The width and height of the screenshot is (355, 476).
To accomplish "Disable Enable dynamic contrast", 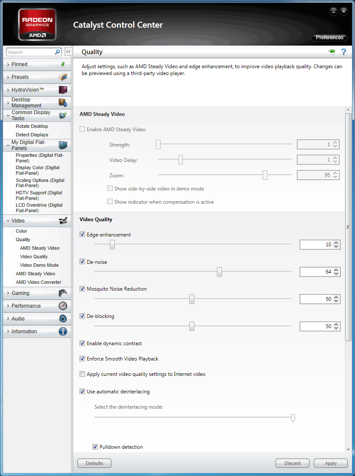I will click(x=82, y=343).
